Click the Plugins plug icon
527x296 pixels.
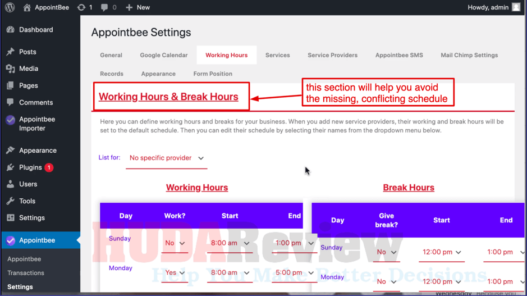pos(11,167)
